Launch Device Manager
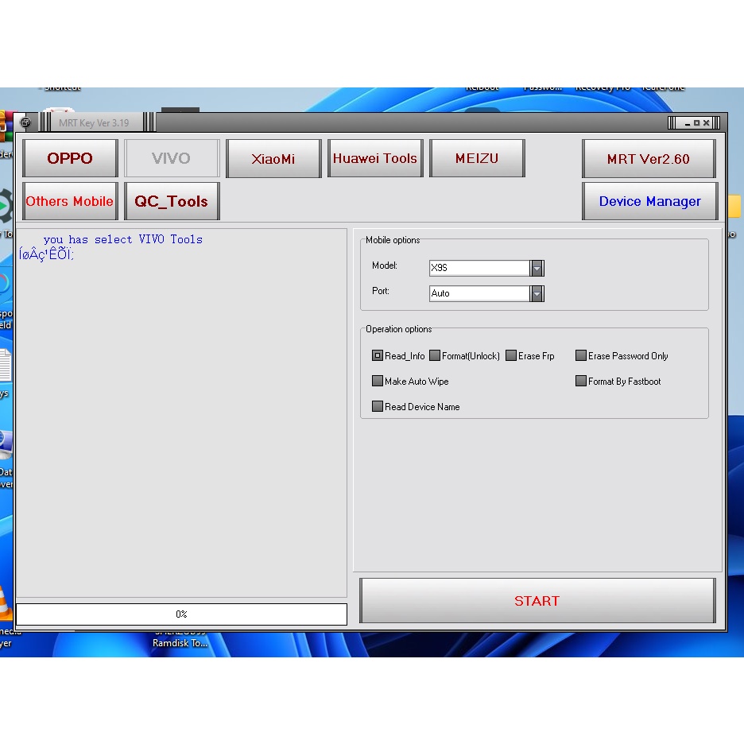 coord(649,201)
